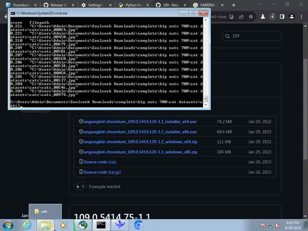Open the tab search dropdown chevron
Viewport: 308px width, 231px height.
pyautogui.click(x=260, y=4)
